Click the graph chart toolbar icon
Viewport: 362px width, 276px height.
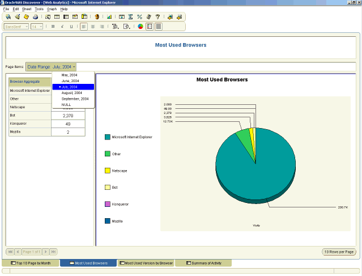point(109,17)
